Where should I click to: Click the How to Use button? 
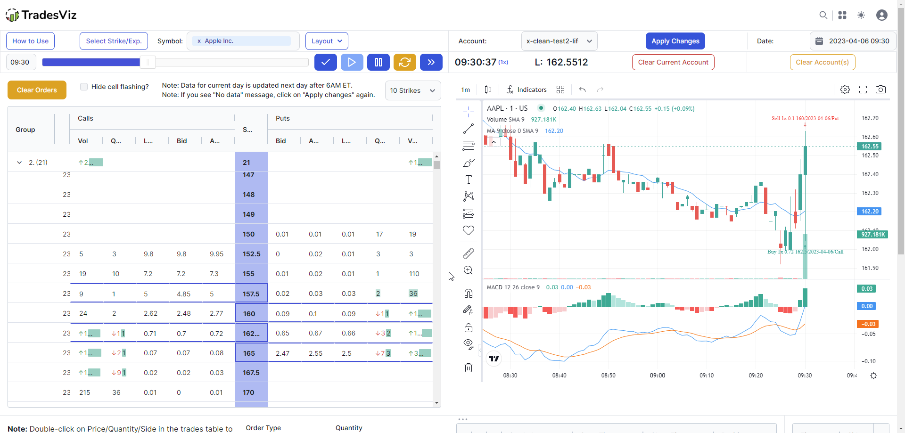click(x=30, y=41)
